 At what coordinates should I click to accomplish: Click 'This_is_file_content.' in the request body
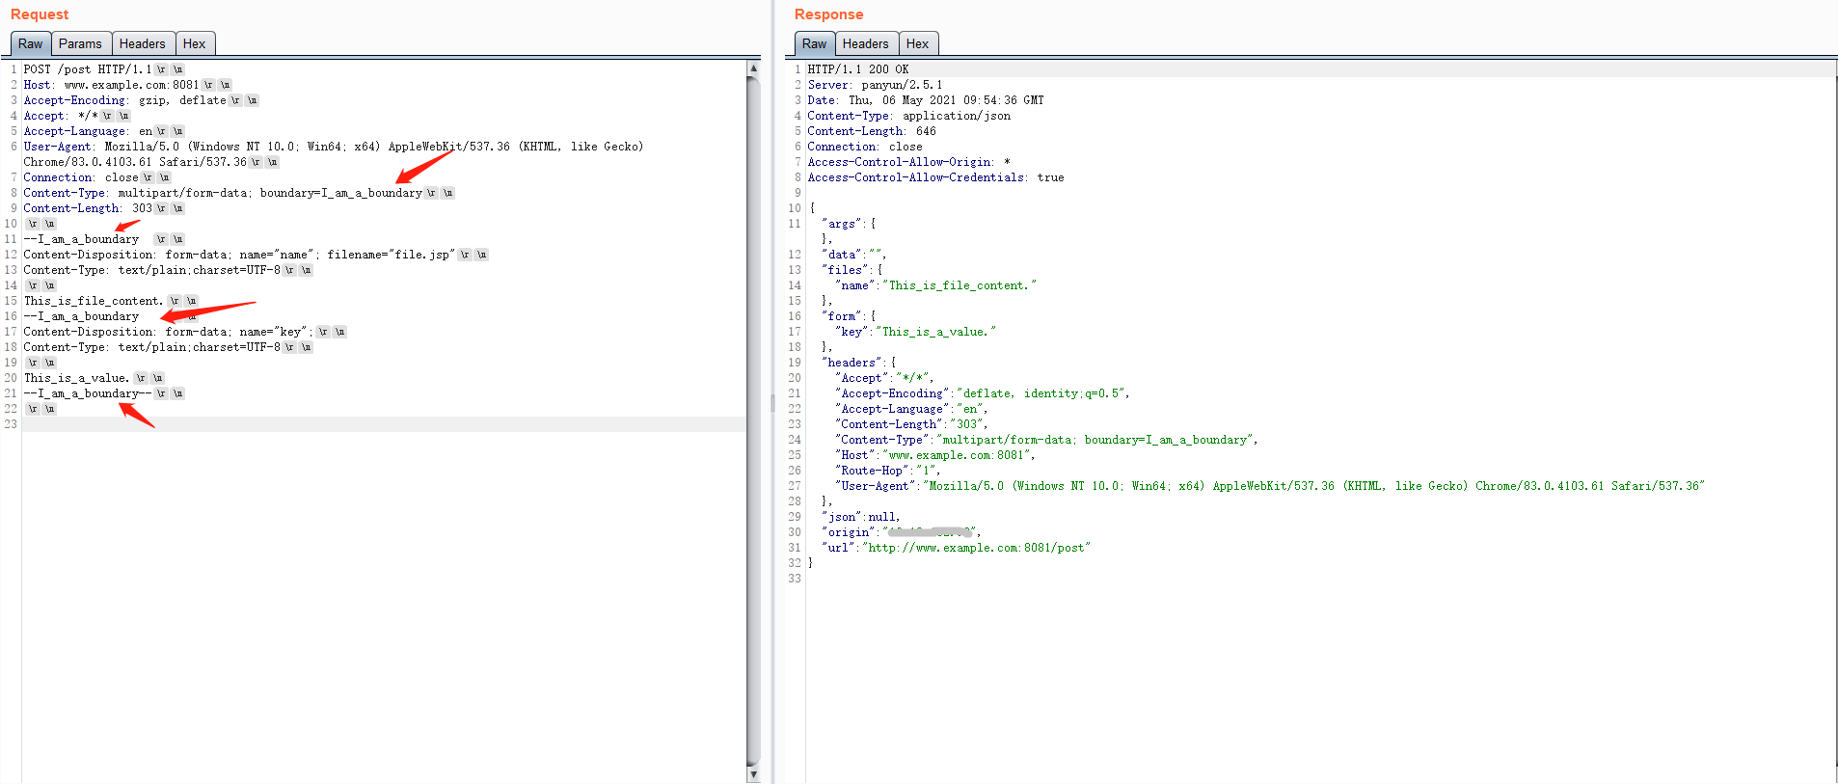(x=94, y=301)
